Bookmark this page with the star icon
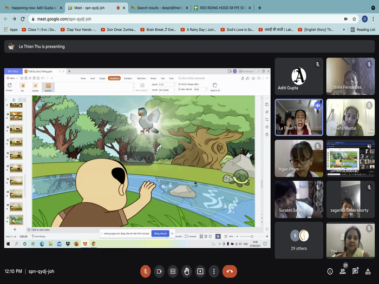Viewport: 379px width, 284px height. point(354,19)
